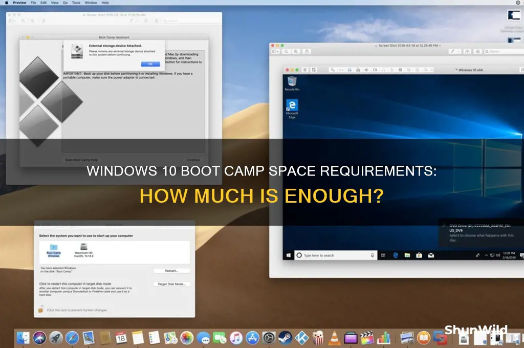Open Final Cut Pro clapperboard in Dock

coord(367,338)
